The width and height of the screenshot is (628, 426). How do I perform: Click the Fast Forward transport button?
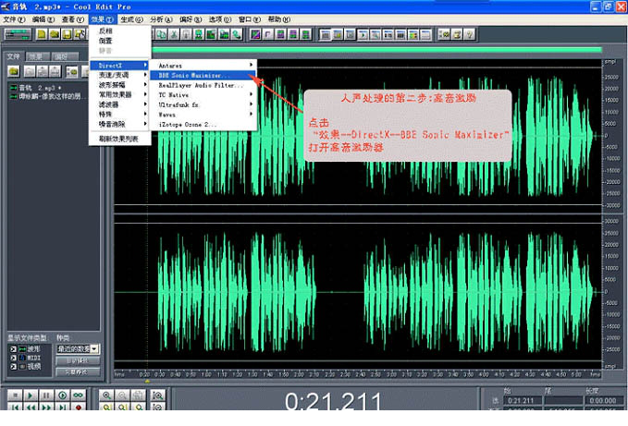click(46, 407)
